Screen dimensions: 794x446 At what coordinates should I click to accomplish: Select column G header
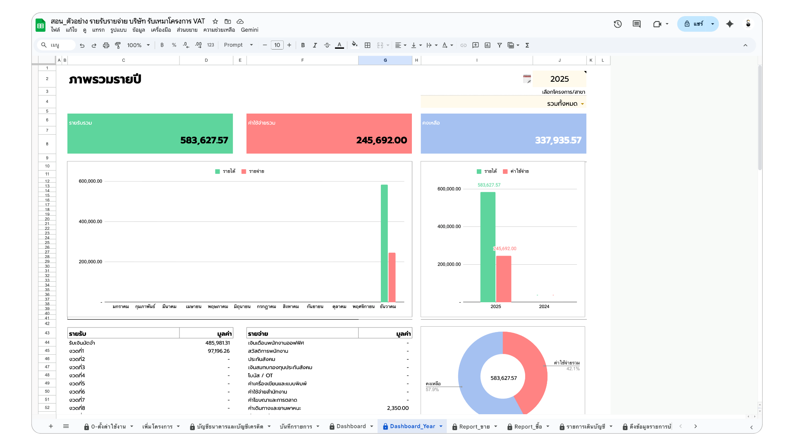385,60
